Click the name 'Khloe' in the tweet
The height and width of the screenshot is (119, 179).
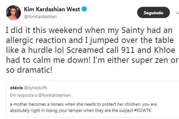165,50
